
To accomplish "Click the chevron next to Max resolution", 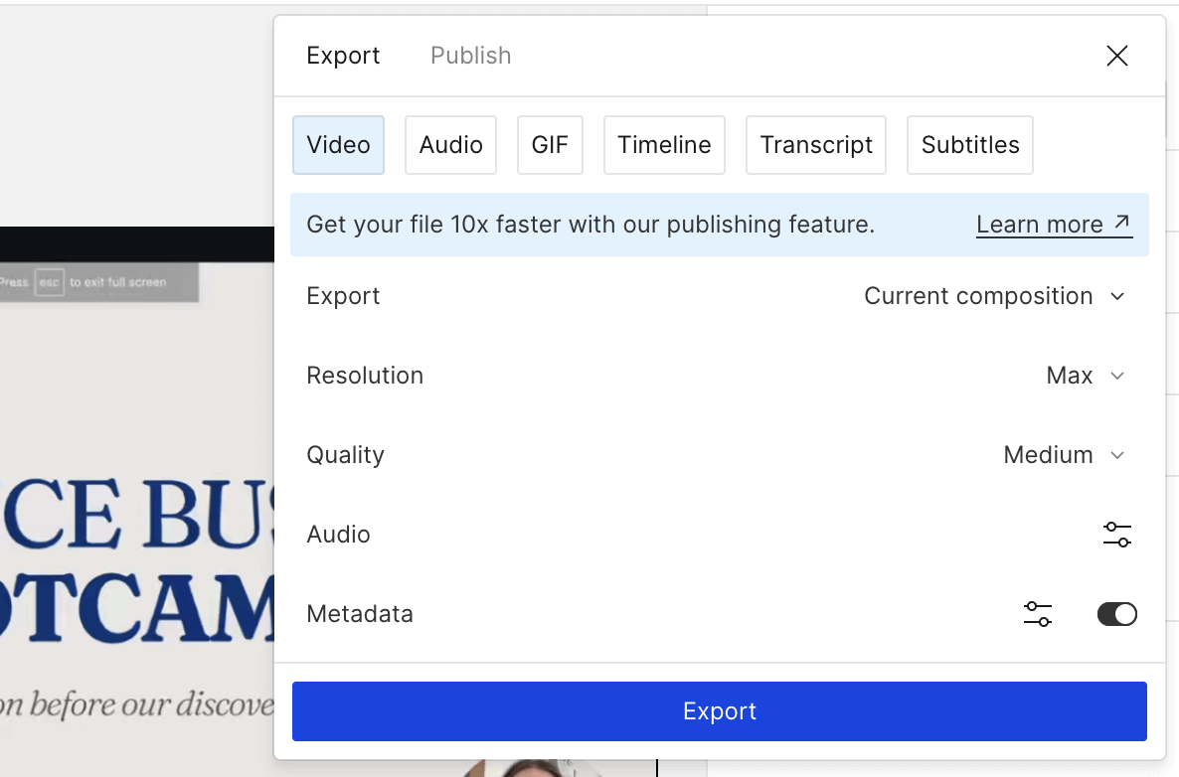I will (1117, 376).
